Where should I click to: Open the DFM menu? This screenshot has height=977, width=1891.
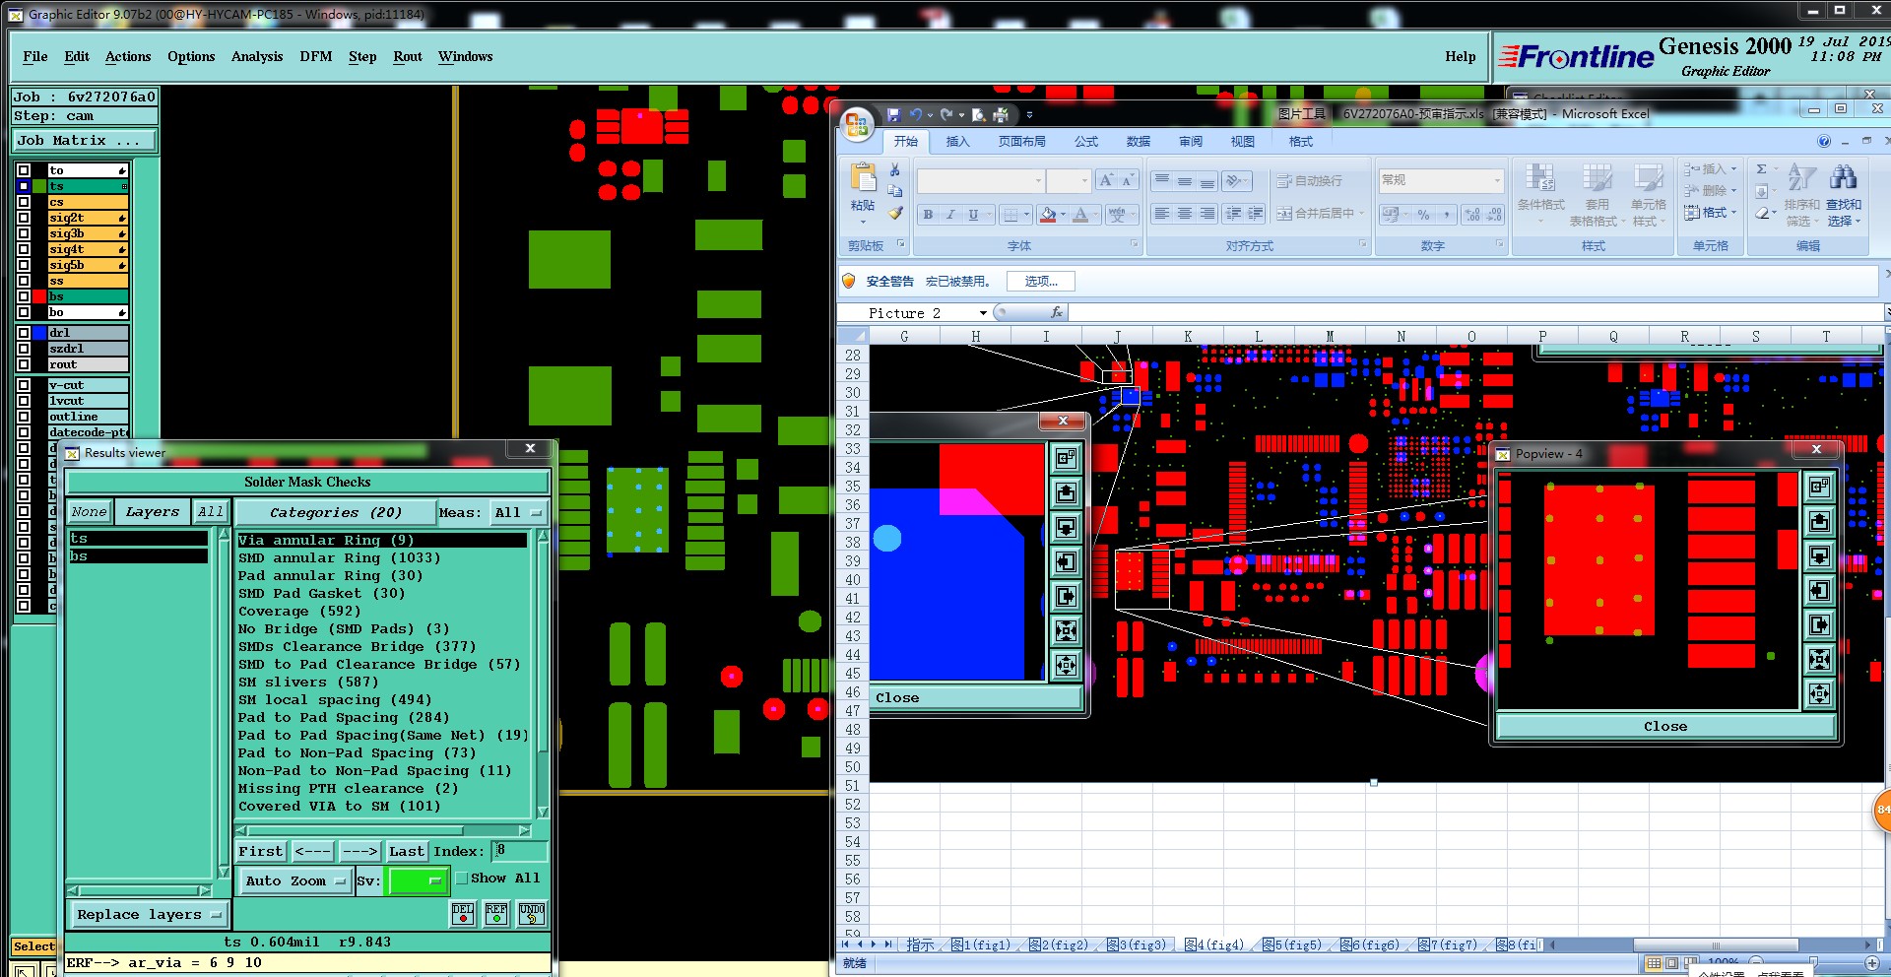[x=316, y=57]
